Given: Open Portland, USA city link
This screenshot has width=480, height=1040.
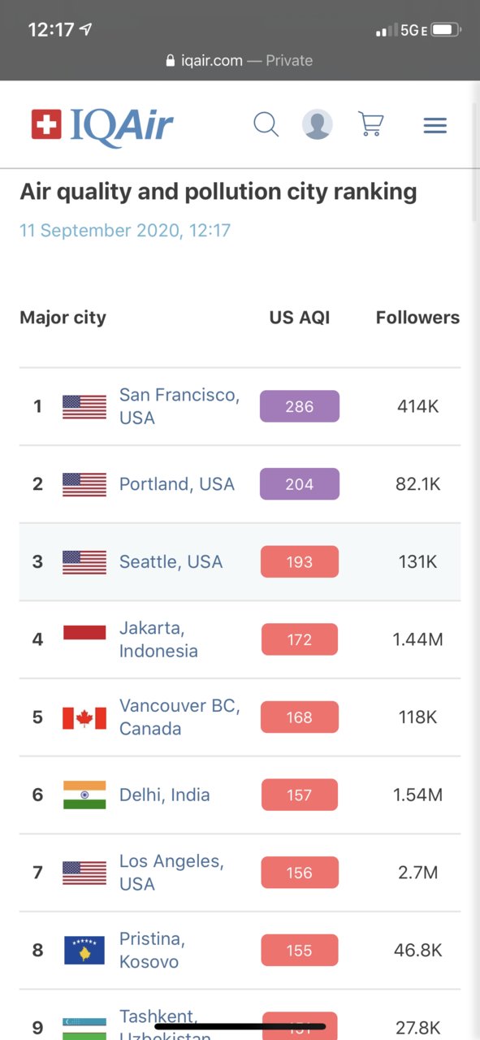Looking at the screenshot, I should pyautogui.click(x=177, y=484).
